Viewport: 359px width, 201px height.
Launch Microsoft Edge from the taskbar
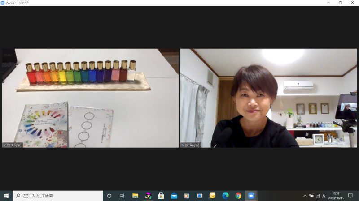(x=225, y=196)
